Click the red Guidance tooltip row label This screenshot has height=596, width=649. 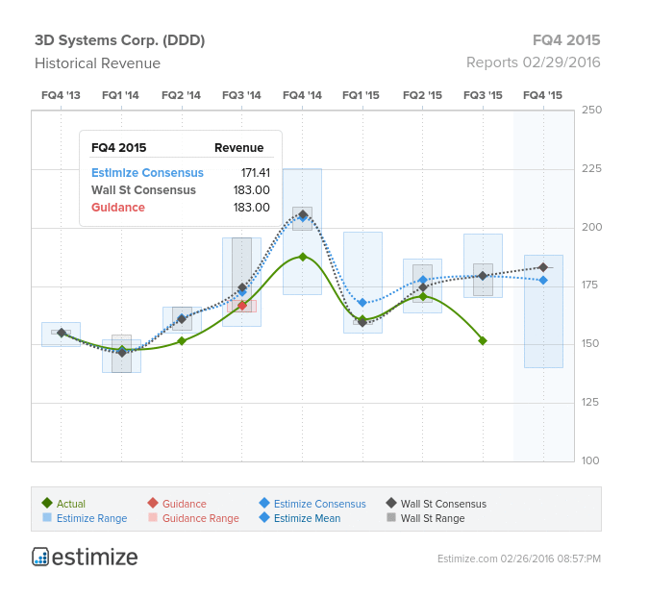click(x=118, y=208)
